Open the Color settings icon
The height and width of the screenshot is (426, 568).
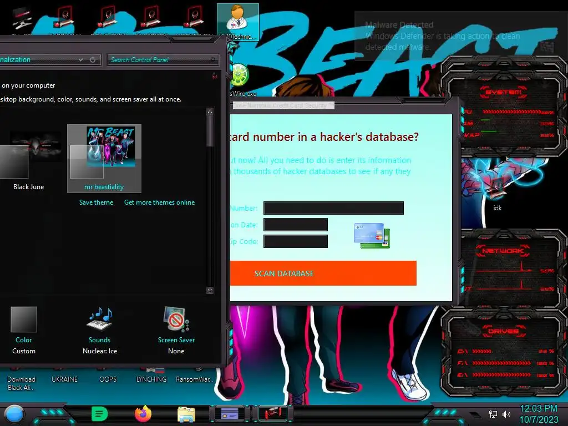pos(24,319)
